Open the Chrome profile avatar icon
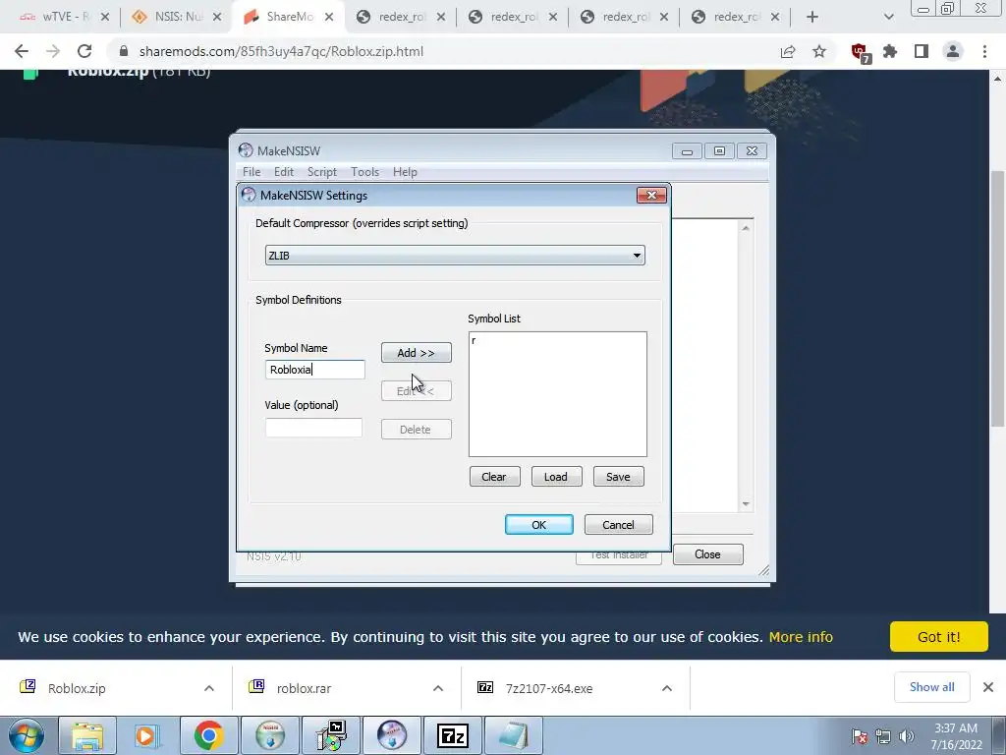Image resolution: width=1006 pixels, height=755 pixels. pyautogui.click(x=953, y=51)
